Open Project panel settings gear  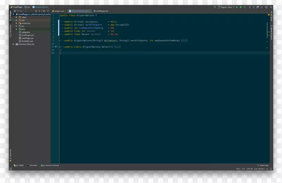44,11
